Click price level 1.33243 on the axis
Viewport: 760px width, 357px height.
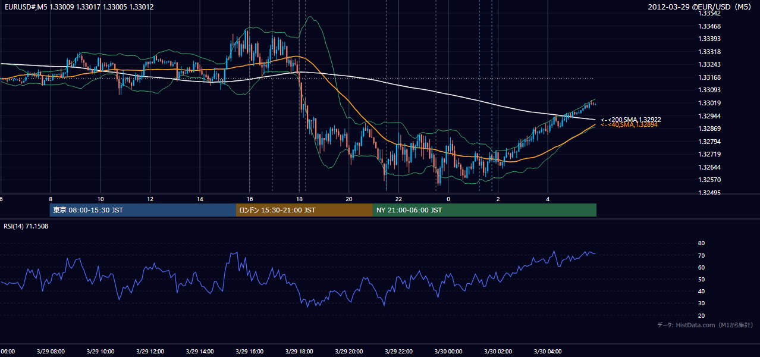(x=709, y=64)
